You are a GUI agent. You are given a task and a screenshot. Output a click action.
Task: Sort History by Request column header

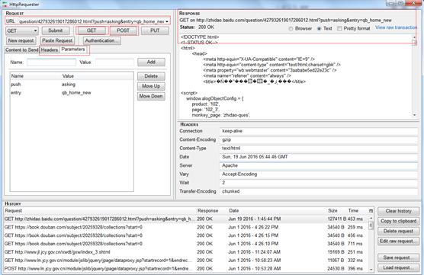tap(100, 211)
